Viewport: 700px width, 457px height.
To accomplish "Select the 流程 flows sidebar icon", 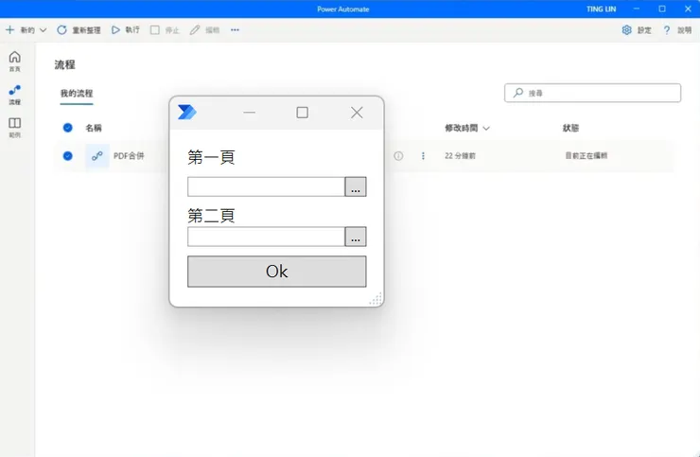I will click(15, 95).
